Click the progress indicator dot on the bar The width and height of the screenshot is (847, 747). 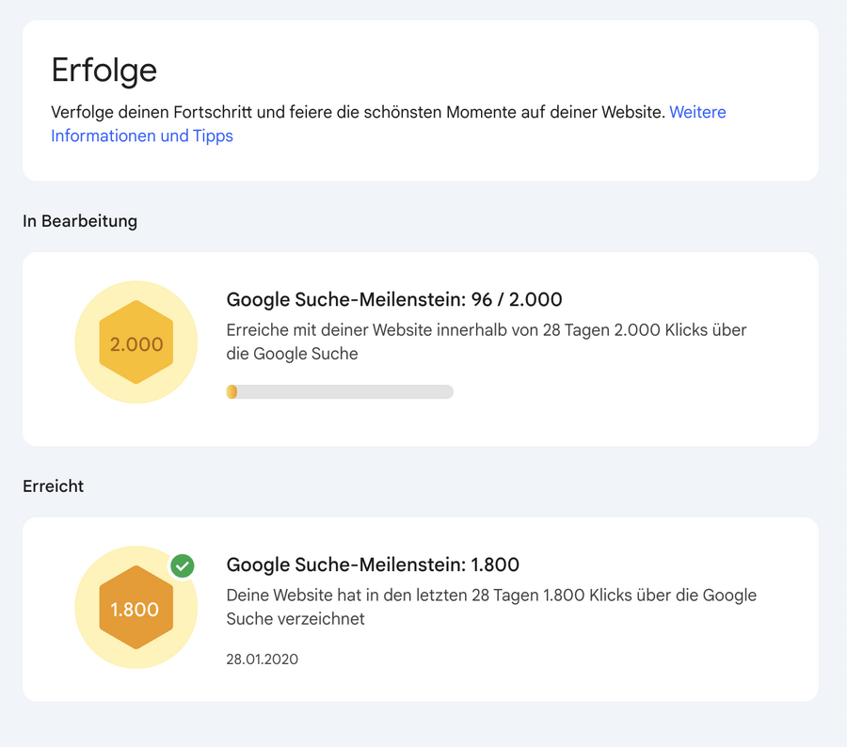[232, 391]
